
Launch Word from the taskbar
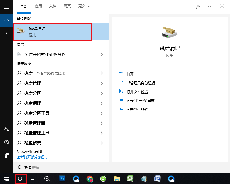[x=157, y=178]
